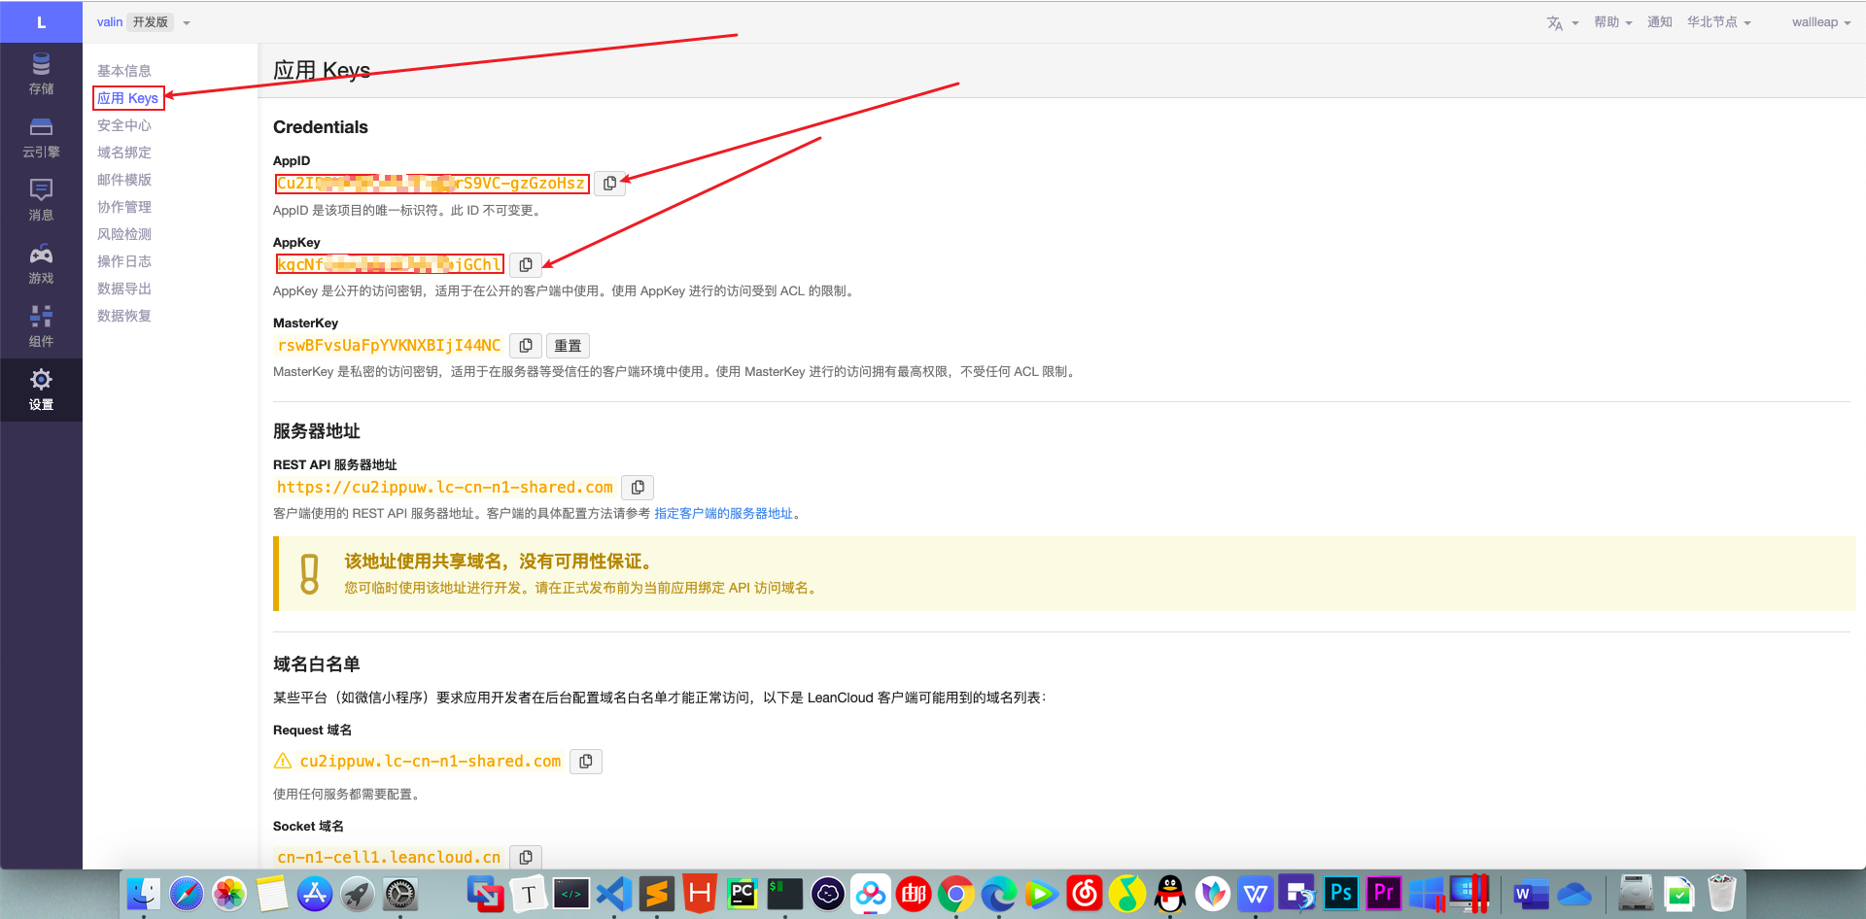The width and height of the screenshot is (1866, 919).
Task: Launch Visual Studio Code from the dock
Action: pyautogui.click(x=614, y=894)
